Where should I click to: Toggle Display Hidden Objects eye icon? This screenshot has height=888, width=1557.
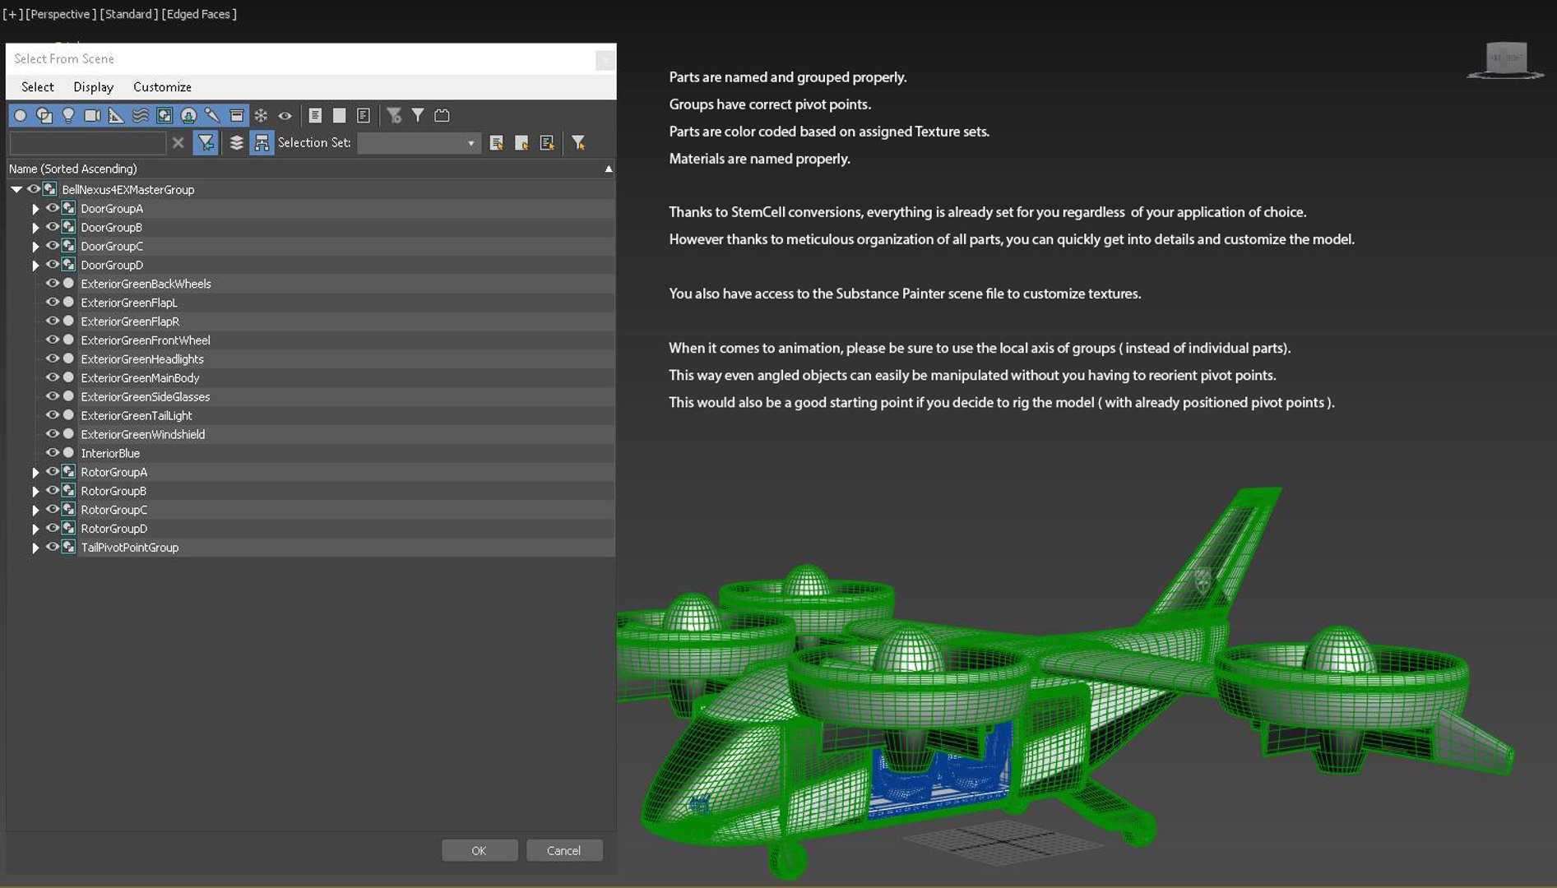[x=285, y=116]
